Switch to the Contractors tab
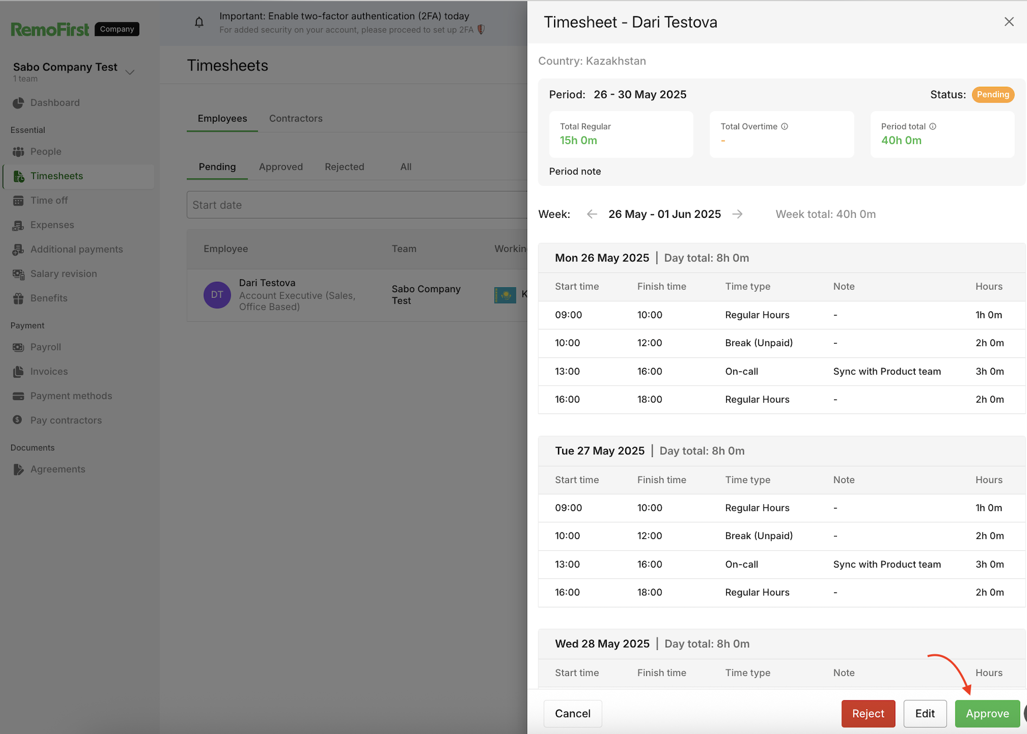This screenshot has height=734, width=1027. coord(296,118)
